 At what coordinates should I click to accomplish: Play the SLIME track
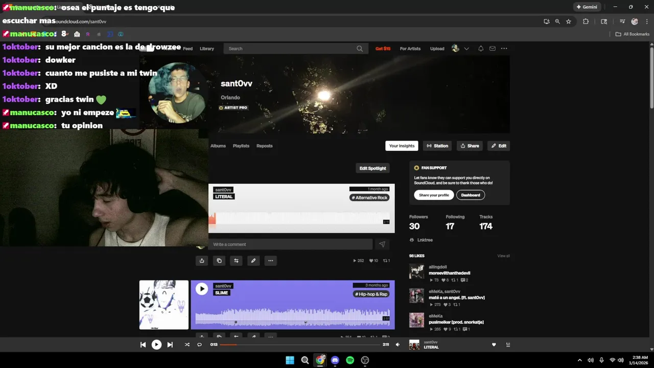coord(202,289)
